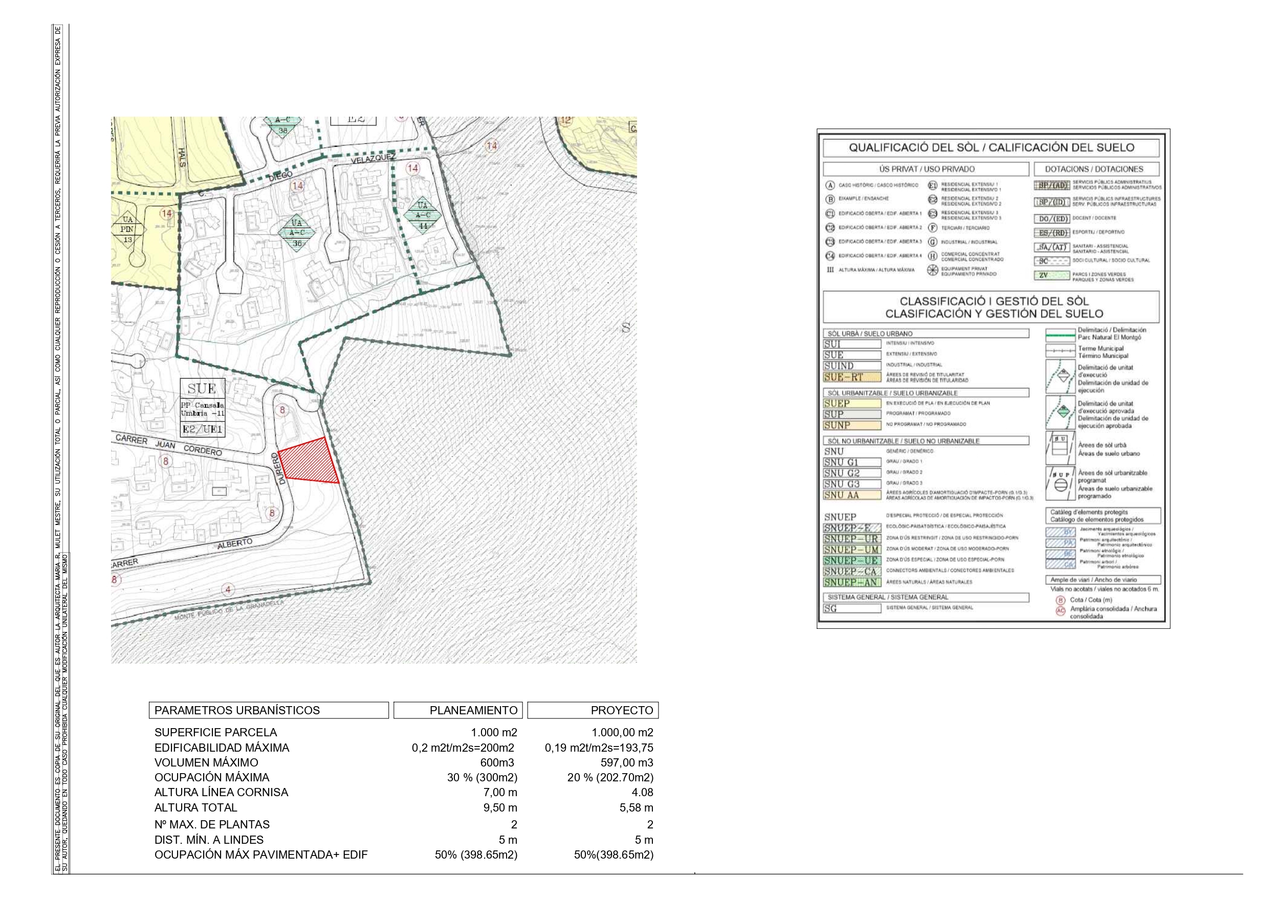This screenshot has width=1270, height=898.
Task: Select the SNU AA legend swatch
Action: click(x=852, y=495)
